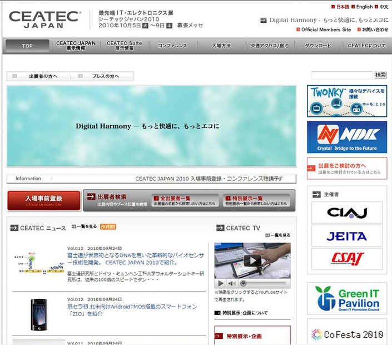Focus the site search input field
392x345 pixels.
pos(342,75)
